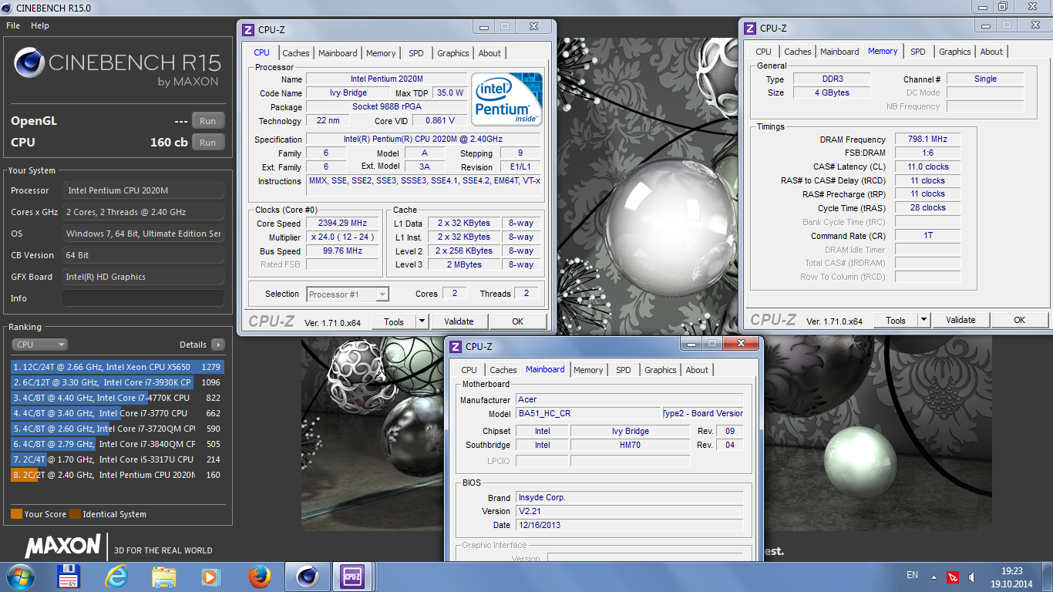The image size is (1053, 592).
Task: Switch to Caches tab in CPU window
Action: click(296, 53)
